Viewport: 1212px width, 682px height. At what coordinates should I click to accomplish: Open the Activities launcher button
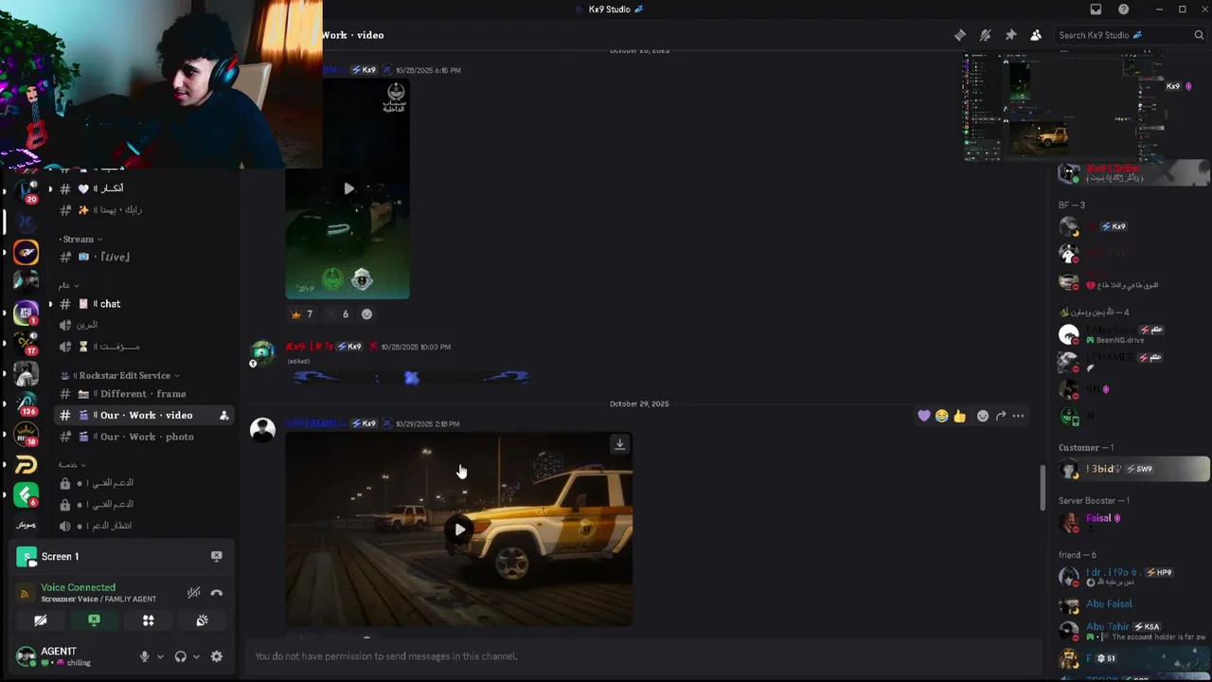[148, 620]
